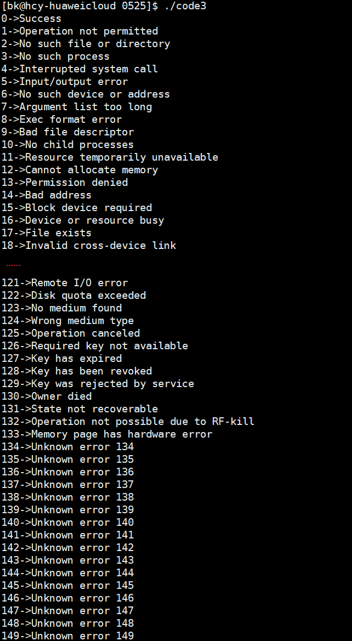Click 'Disk quota exceeded' line
Viewport: 352px width, 641px height.
click(x=73, y=296)
